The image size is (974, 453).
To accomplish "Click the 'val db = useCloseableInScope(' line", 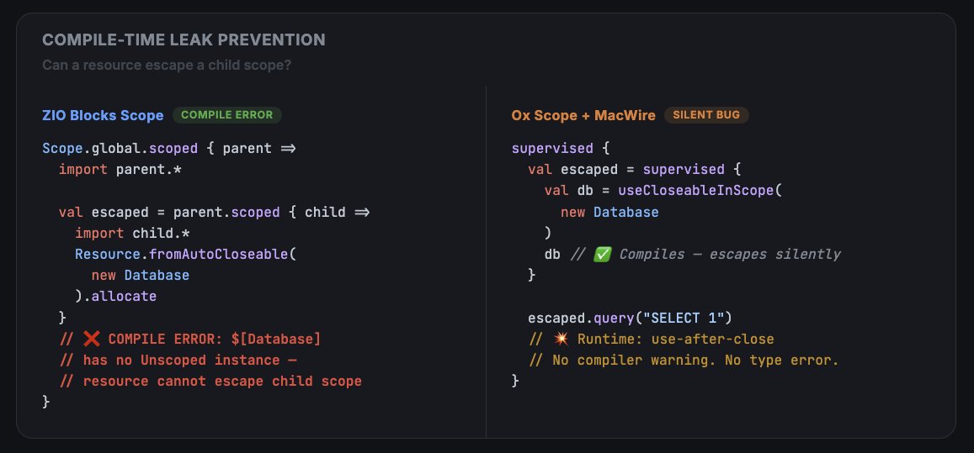I will [x=663, y=191].
